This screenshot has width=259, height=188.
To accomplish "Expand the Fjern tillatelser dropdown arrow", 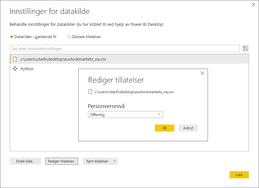I will coord(114,161).
